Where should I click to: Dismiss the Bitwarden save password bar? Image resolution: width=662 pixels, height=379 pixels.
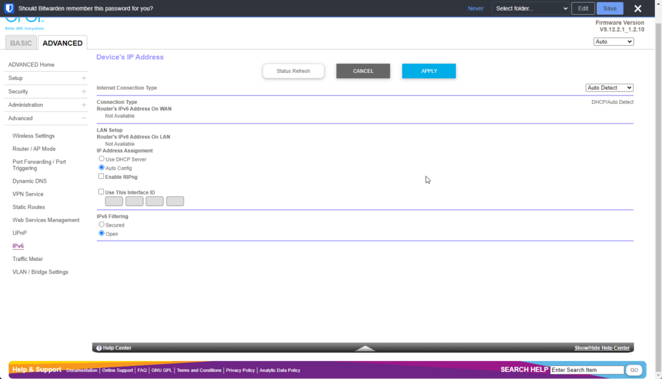point(637,8)
